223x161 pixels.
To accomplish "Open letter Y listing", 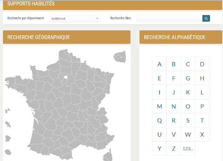I will pyautogui.click(x=159, y=148).
